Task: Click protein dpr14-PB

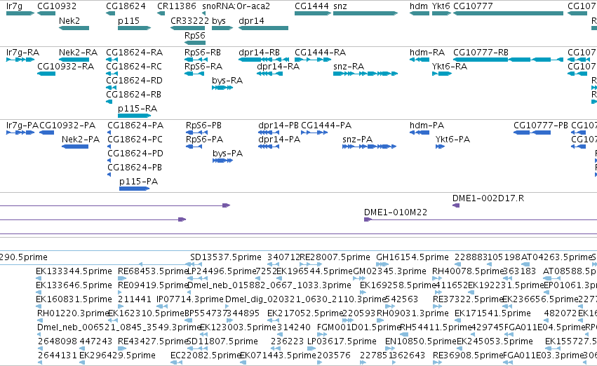Action: [x=269, y=133]
